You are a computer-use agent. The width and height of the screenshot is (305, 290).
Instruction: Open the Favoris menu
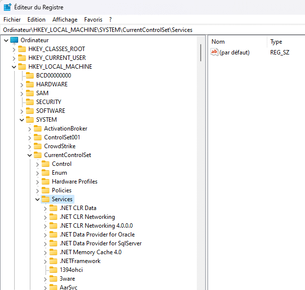93,20
